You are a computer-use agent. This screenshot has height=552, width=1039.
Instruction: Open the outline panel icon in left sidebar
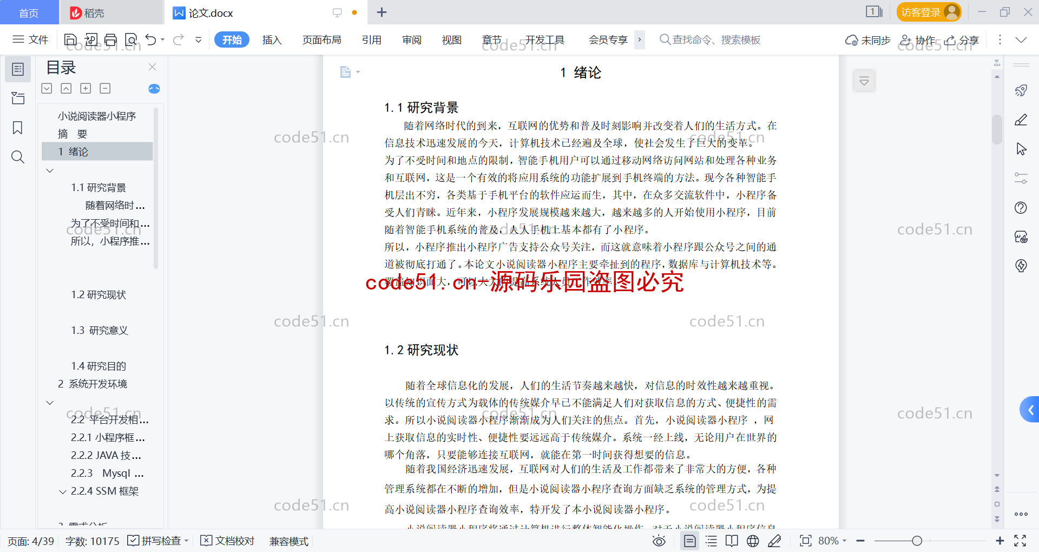[x=18, y=69]
